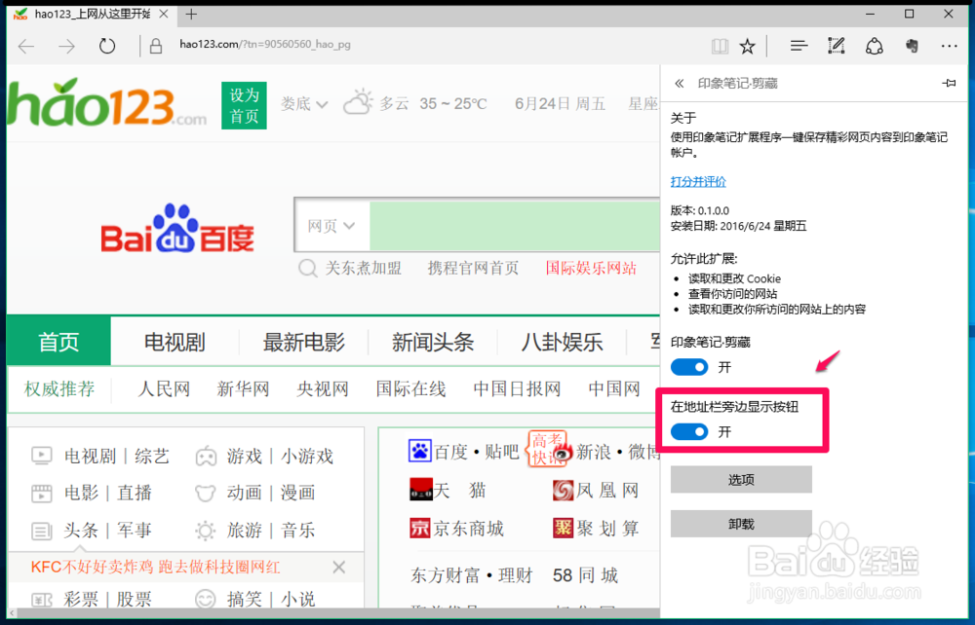The image size is (975, 625).
Task: Open 天猫 site link
Action: 448,491
